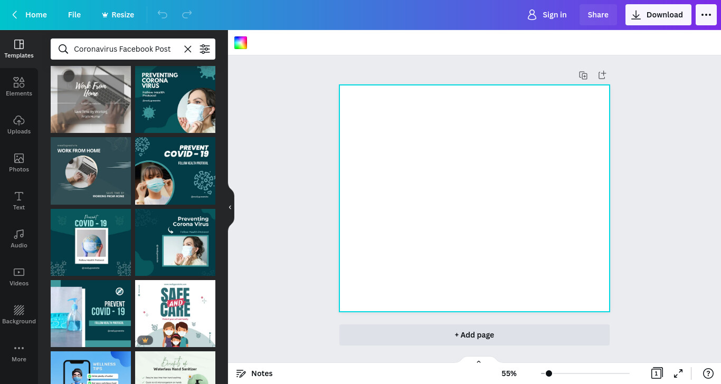Choose the Prevent Covid-19 girl mask template
The image size is (721, 384).
(x=175, y=171)
